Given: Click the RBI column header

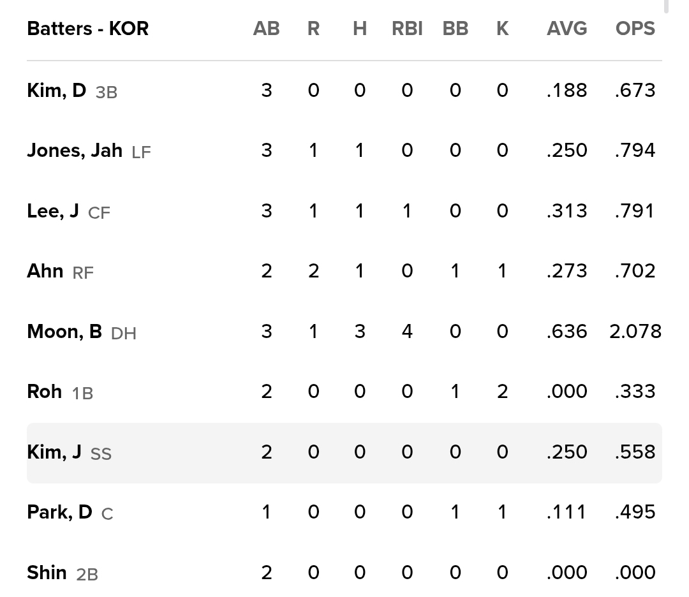Looking at the screenshot, I should [x=407, y=29].
